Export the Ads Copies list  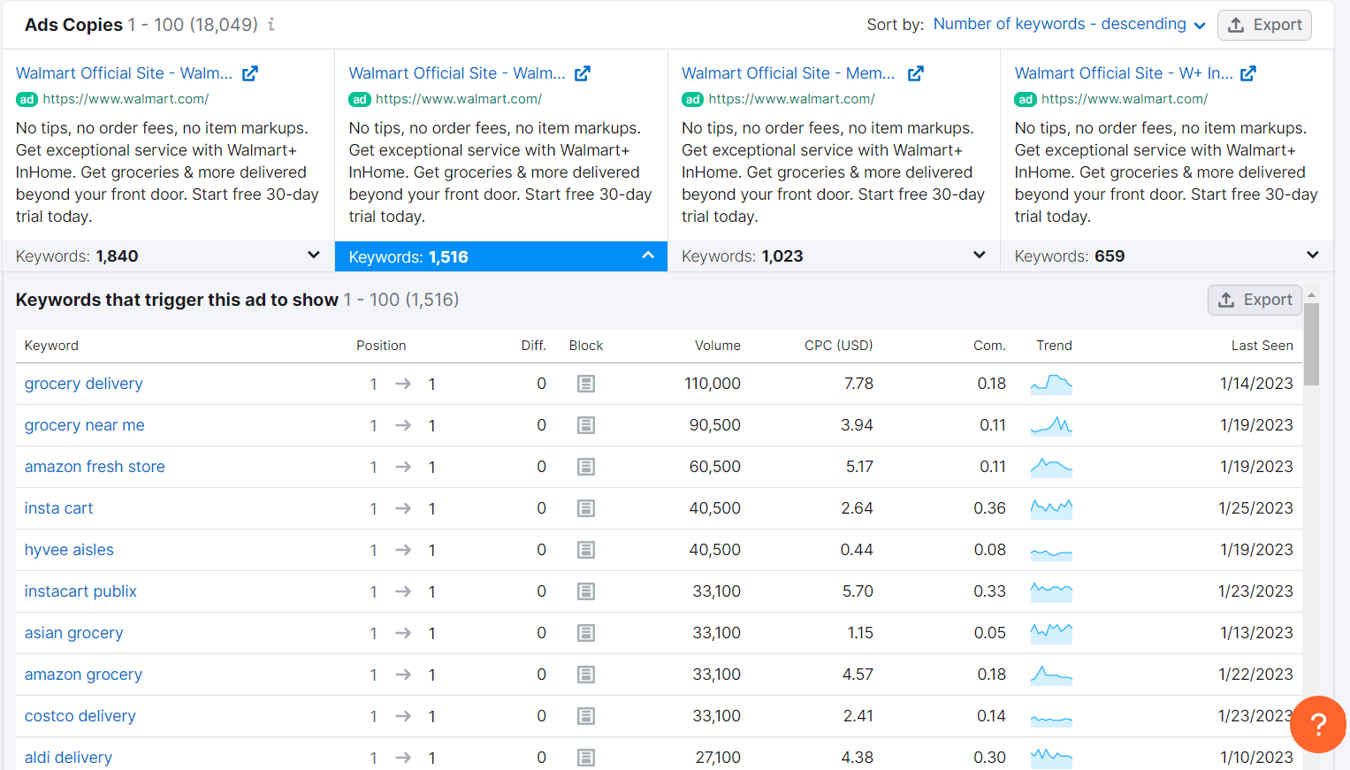point(1264,25)
